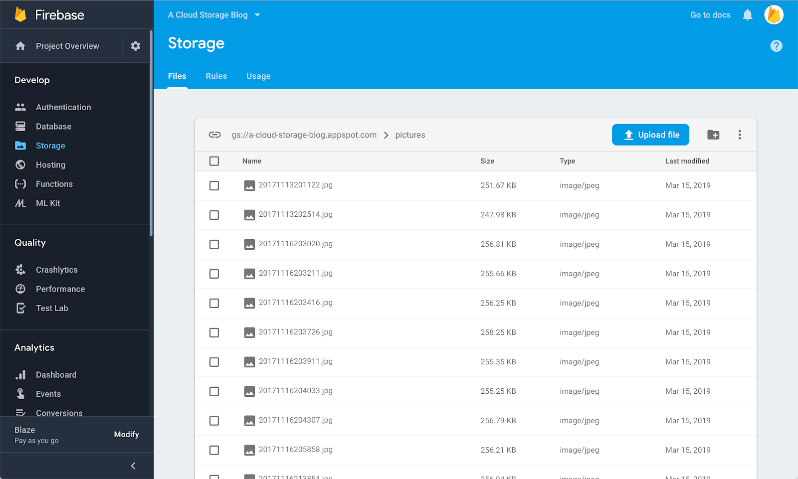The height and width of the screenshot is (479, 798).
Task: Open help question mark icon
Action: pyautogui.click(x=776, y=46)
